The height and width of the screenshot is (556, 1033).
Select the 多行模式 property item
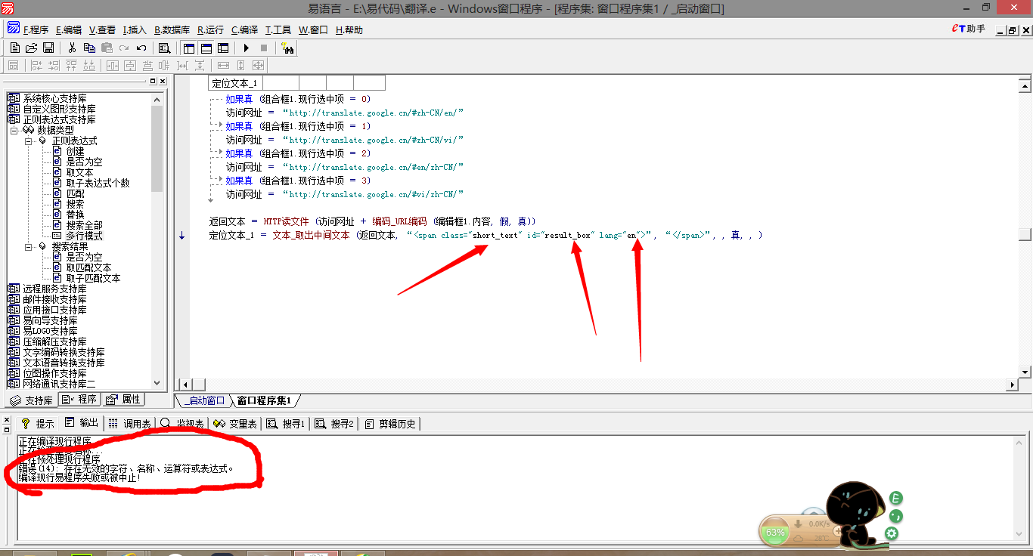(85, 236)
